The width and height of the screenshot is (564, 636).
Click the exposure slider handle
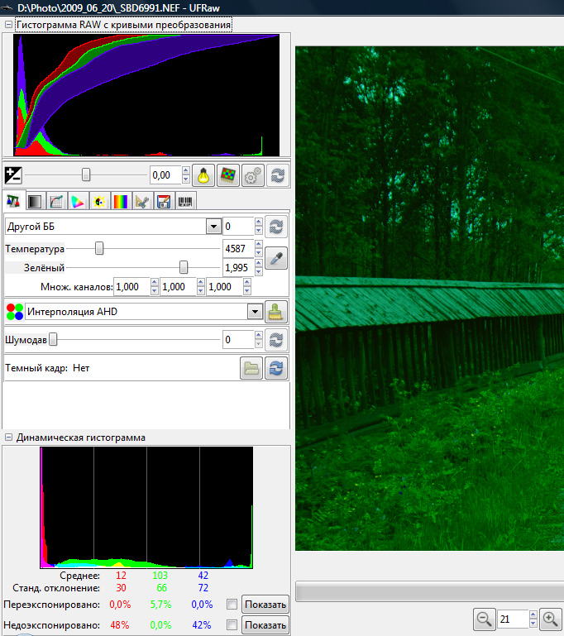coord(85,175)
